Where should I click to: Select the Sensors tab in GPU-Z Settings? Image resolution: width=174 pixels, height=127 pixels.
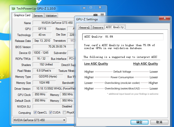98,27
